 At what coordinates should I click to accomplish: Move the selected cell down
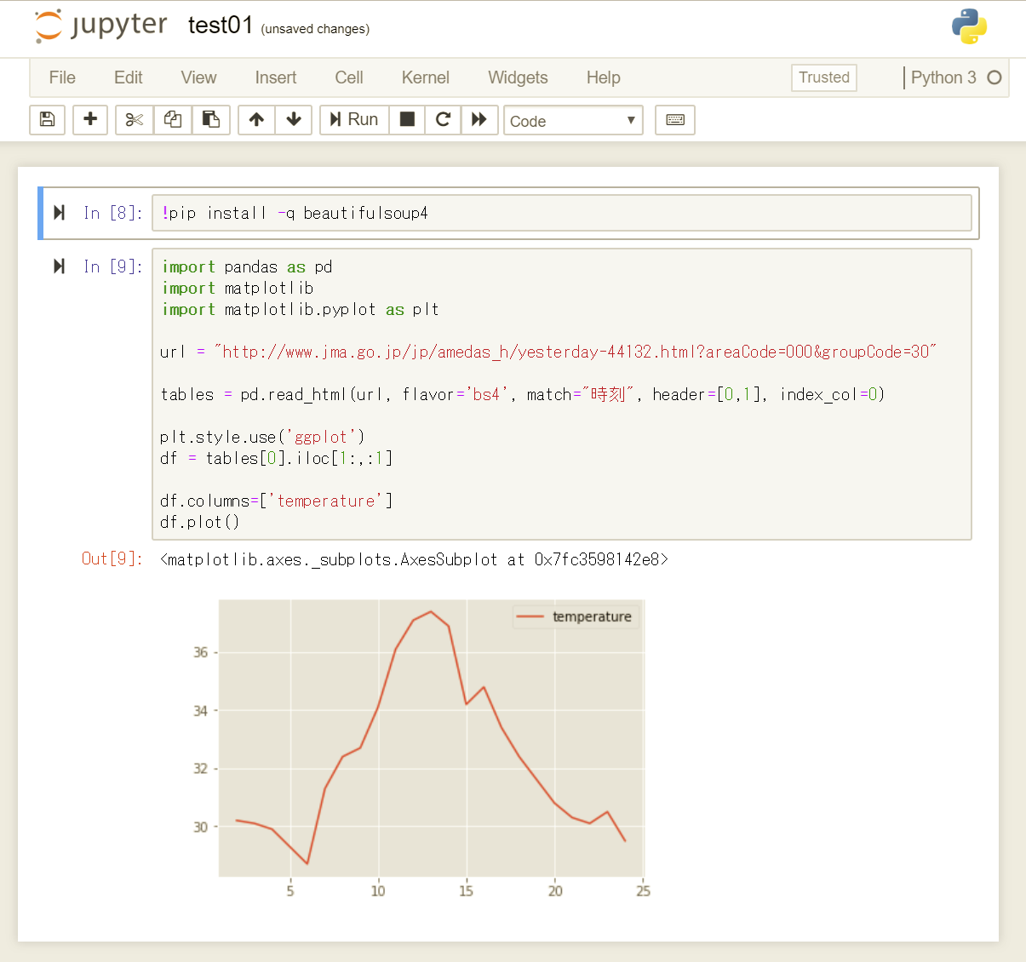point(294,120)
